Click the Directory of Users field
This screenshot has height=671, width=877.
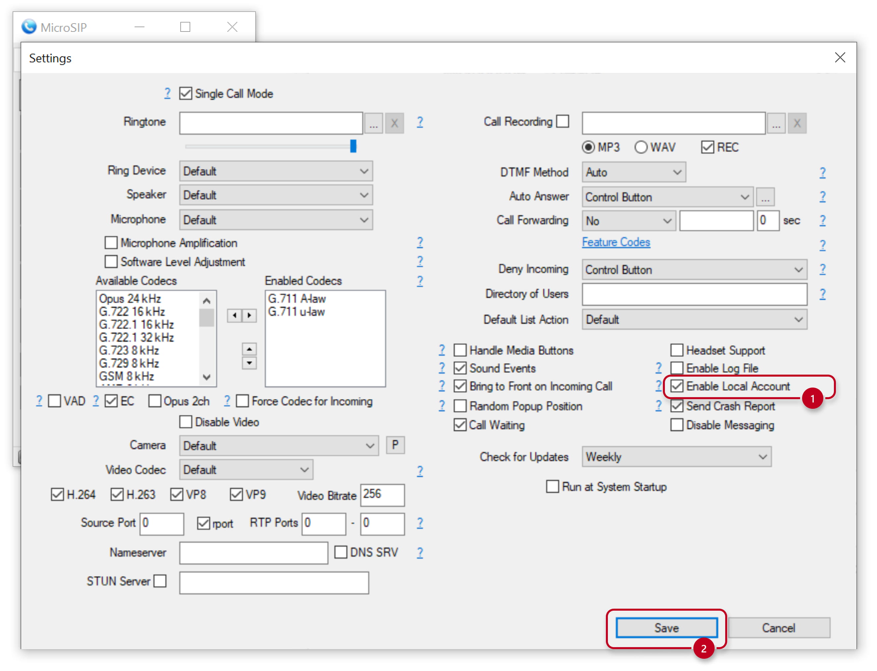694,294
